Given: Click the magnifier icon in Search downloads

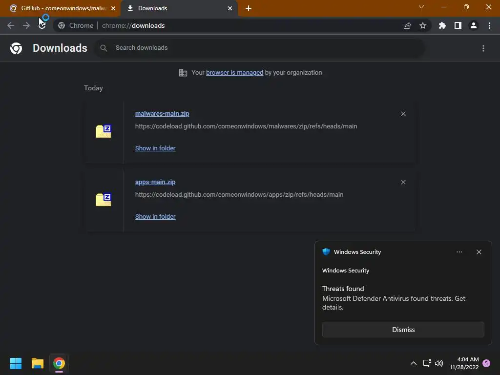Looking at the screenshot, I should pos(104,48).
